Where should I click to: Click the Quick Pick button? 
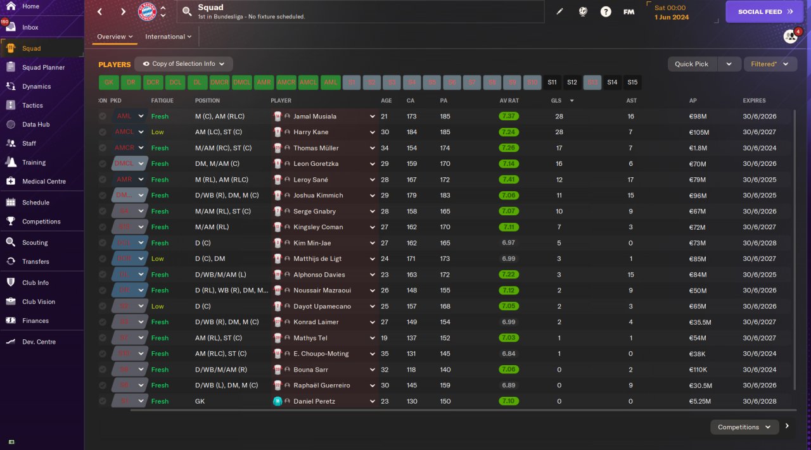click(x=692, y=64)
